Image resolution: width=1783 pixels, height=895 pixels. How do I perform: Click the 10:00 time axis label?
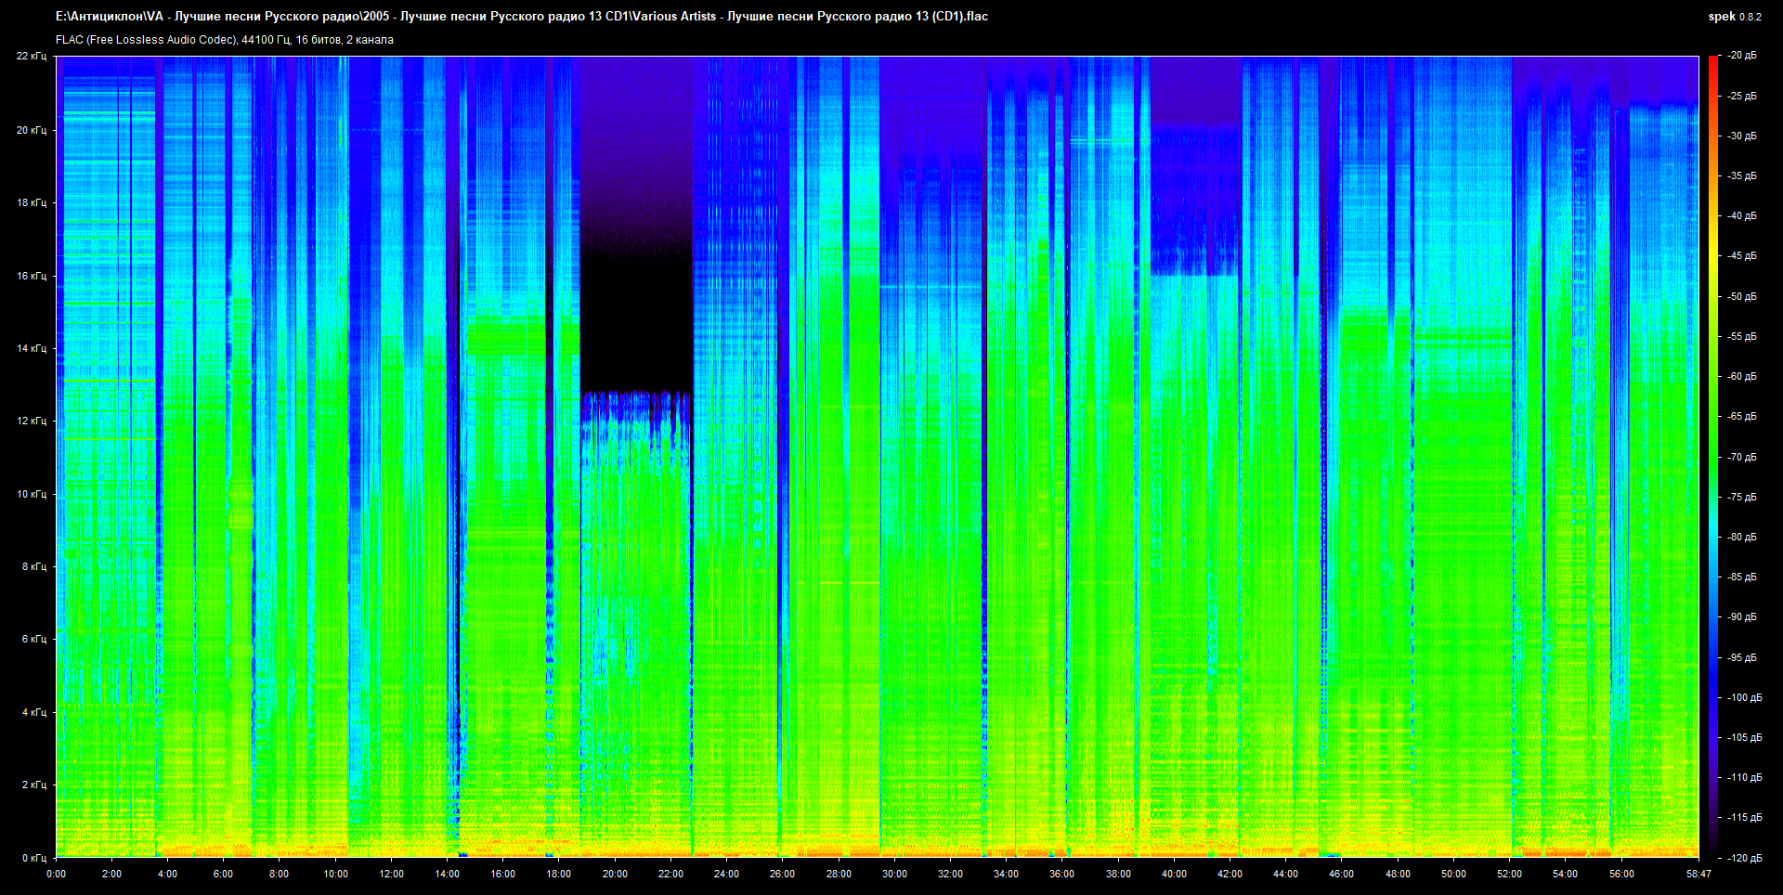(x=335, y=874)
